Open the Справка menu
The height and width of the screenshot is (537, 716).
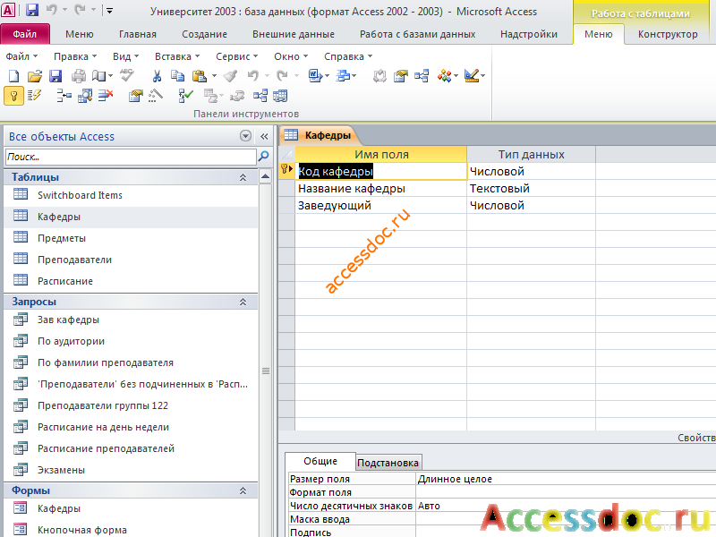(348, 56)
